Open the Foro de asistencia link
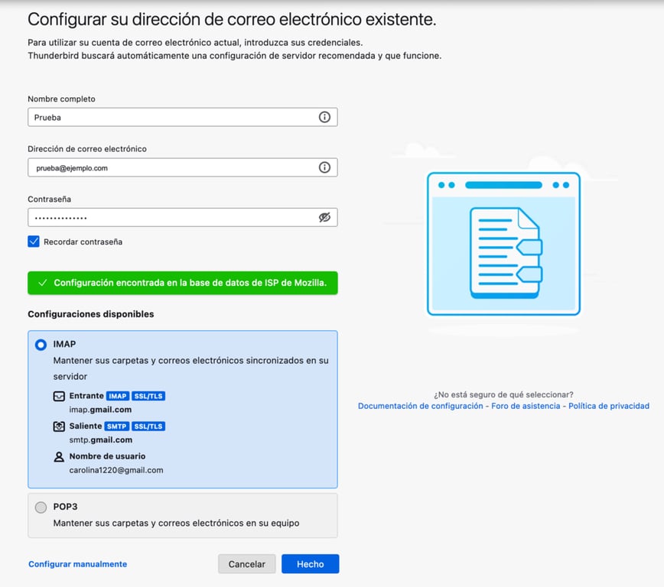The height and width of the screenshot is (587, 664). click(x=526, y=406)
